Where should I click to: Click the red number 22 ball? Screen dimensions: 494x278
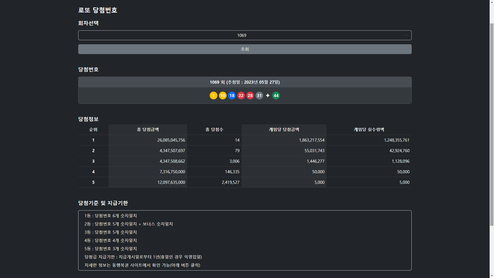pos(241,95)
